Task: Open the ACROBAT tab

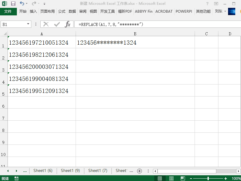Action: click(x=164, y=11)
